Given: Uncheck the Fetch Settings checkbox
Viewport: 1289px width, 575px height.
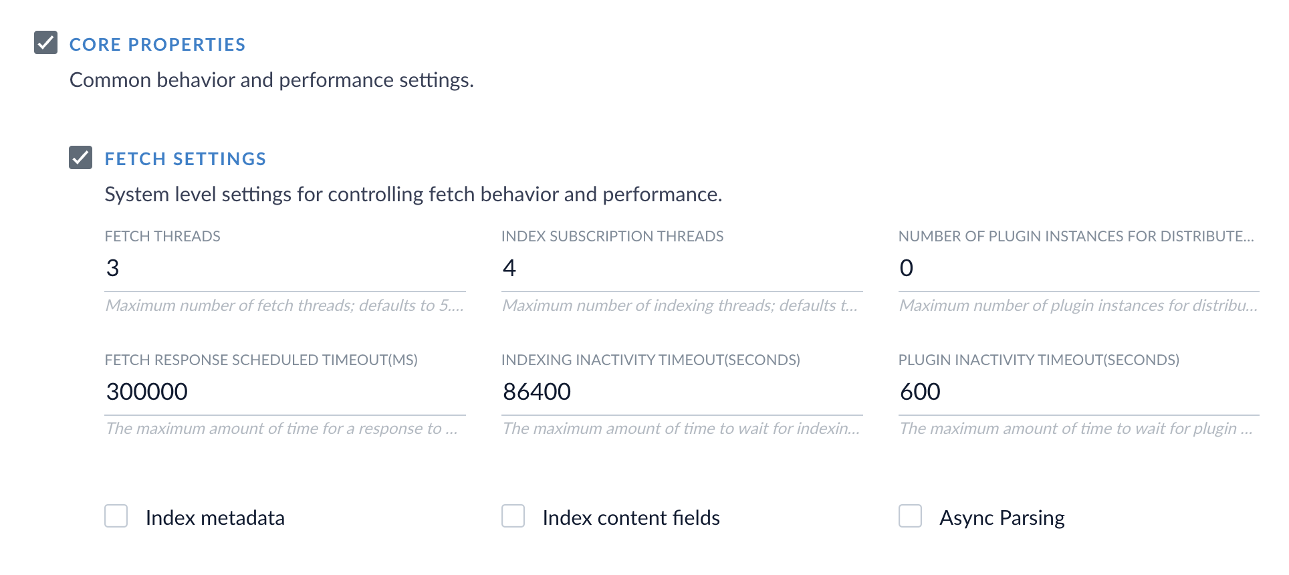Looking at the screenshot, I should (x=80, y=158).
